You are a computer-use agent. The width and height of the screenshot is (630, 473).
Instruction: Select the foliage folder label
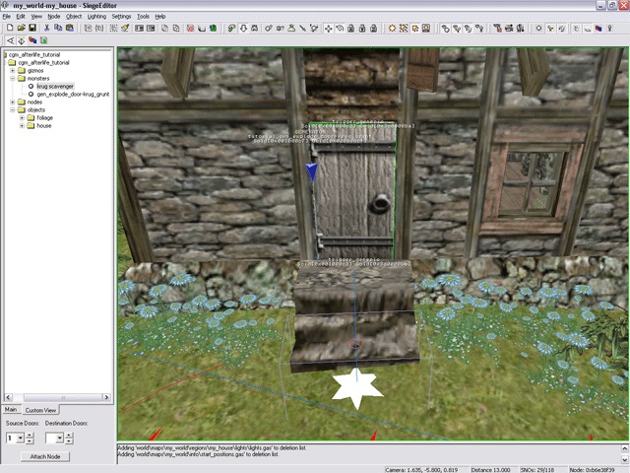pyautogui.click(x=44, y=118)
